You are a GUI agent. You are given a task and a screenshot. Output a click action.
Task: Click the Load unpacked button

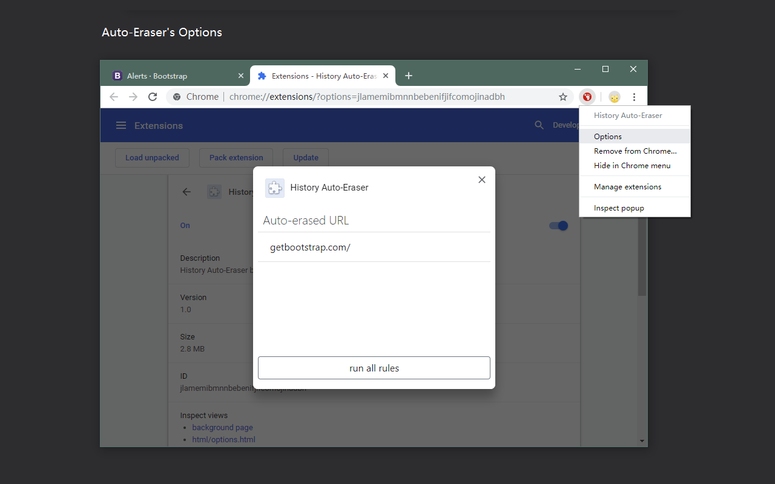[152, 158]
